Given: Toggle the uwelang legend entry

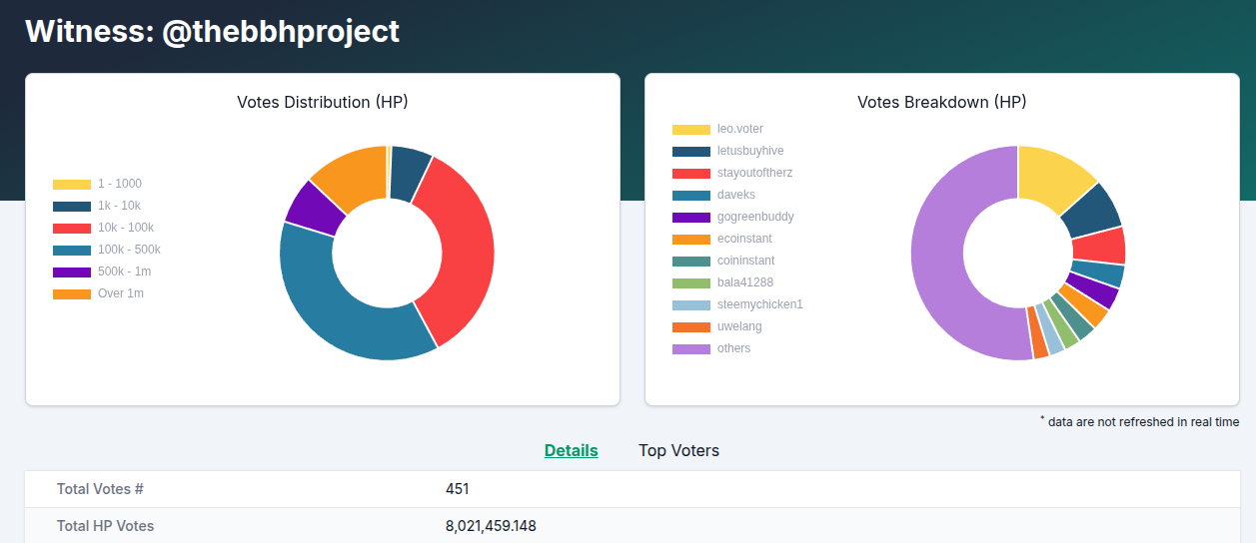Looking at the screenshot, I should click(x=737, y=326).
